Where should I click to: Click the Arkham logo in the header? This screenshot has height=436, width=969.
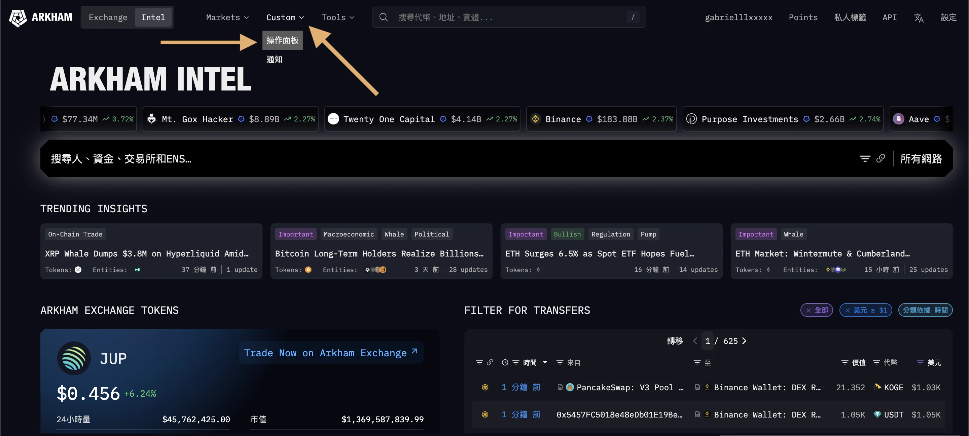point(41,17)
